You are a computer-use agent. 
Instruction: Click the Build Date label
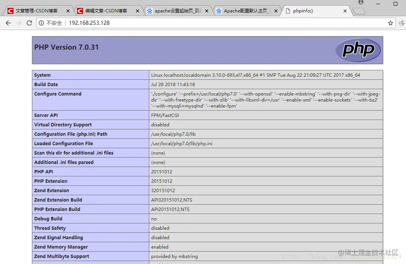click(x=46, y=85)
